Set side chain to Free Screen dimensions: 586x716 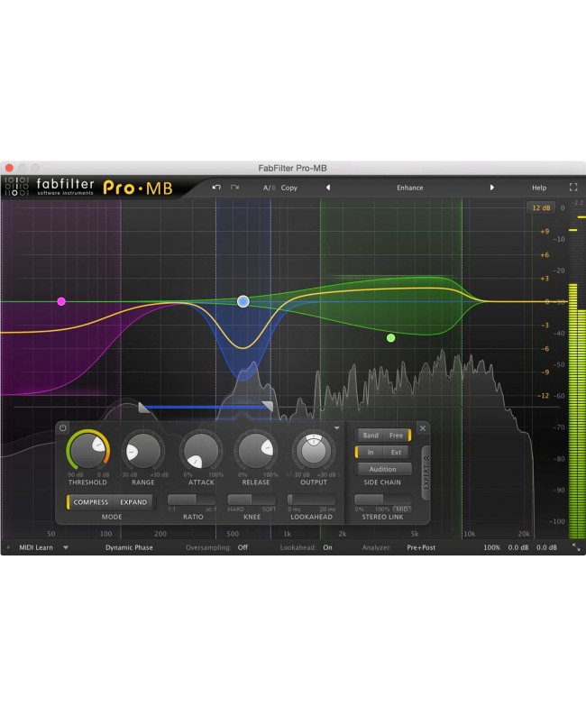(396, 436)
